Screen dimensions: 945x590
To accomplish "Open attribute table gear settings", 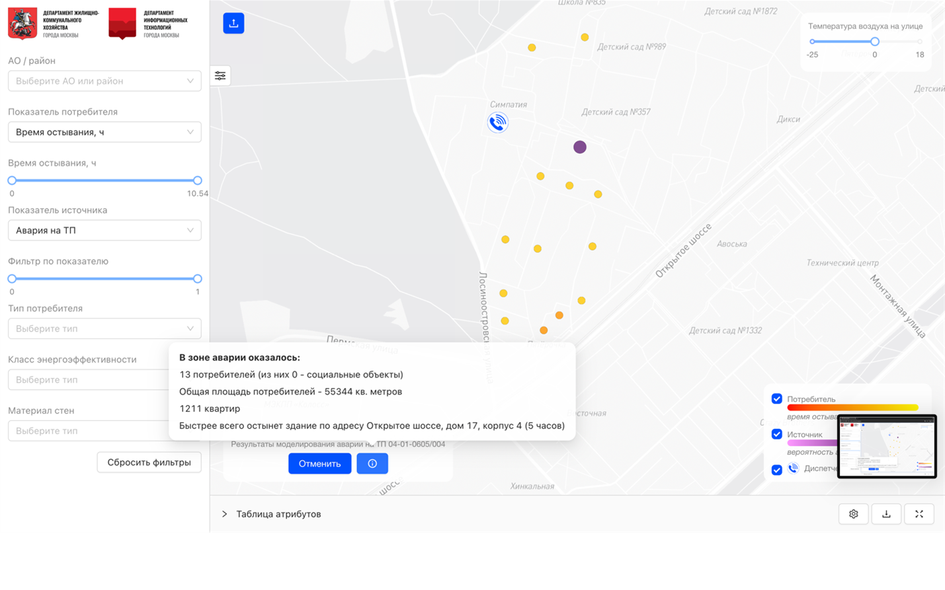I will tap(854, 514).
